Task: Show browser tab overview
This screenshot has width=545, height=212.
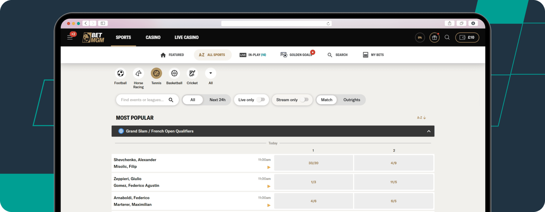Action: (461, 23)
